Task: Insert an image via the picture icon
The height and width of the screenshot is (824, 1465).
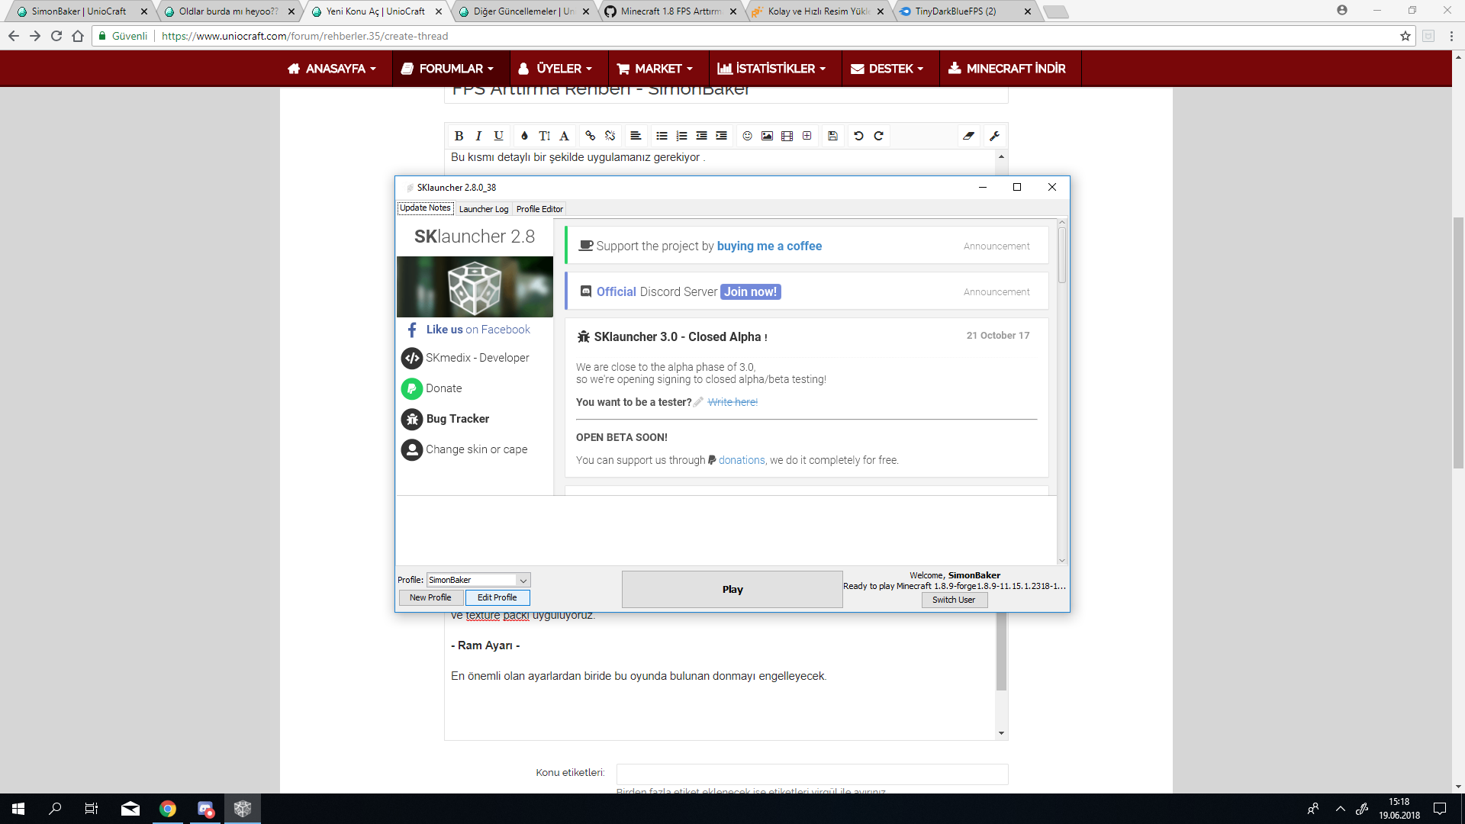Action: [767, 136]
